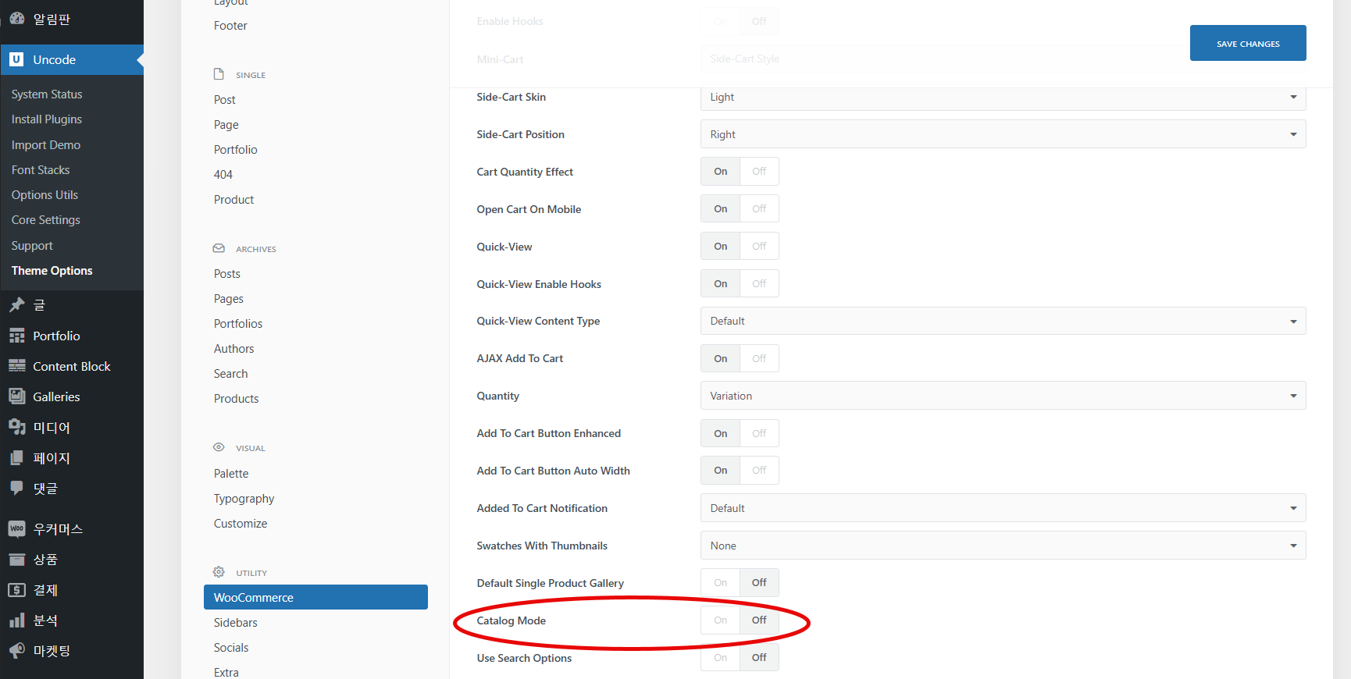The height and width of the screenshot is (679, 1351).
Task: Open the Quick-View Content Type dropdown
Action: pyautogui.click(x=1003, y=321)
